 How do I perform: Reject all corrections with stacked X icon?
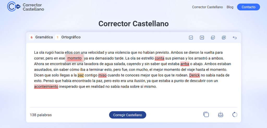coord(224,38)
